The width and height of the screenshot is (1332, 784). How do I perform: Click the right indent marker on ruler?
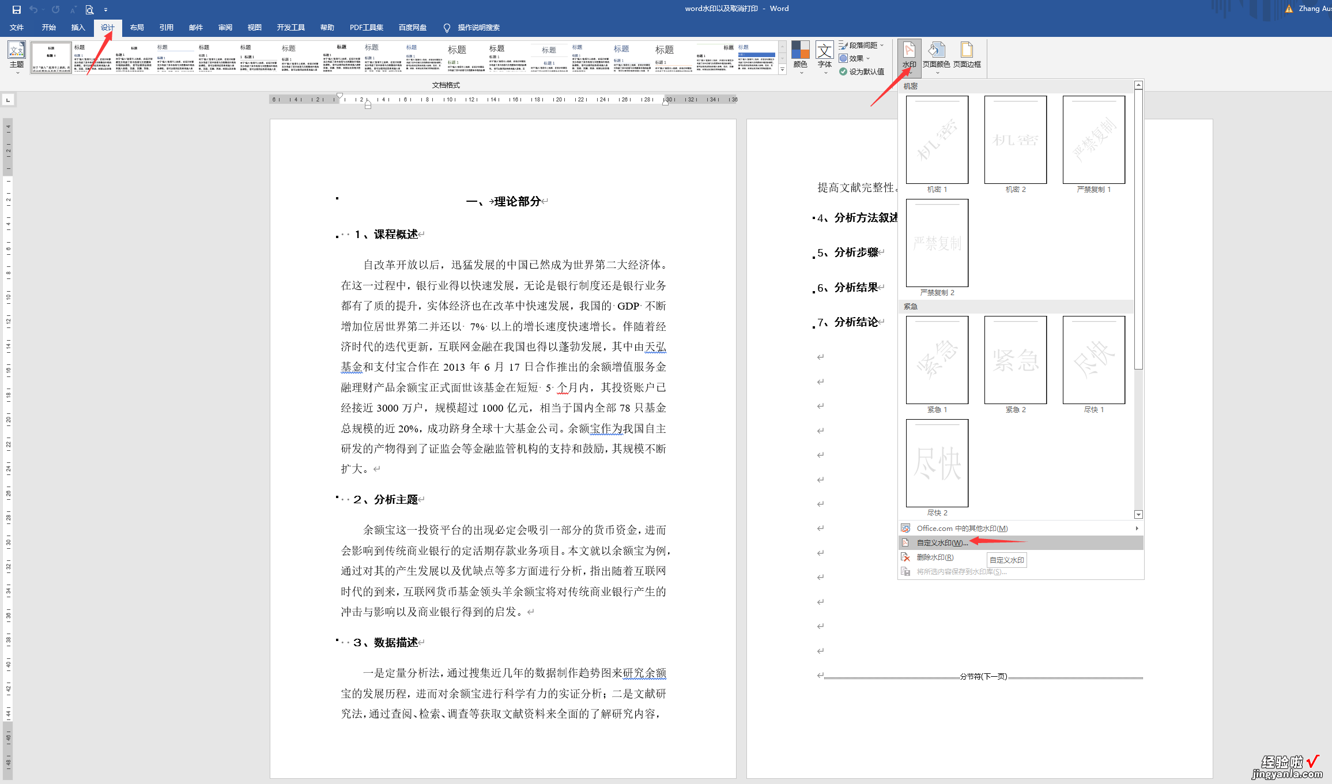tap(665, 102)
